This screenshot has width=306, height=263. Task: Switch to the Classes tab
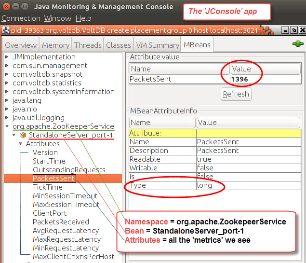pyautogui.click(x=119, y=45)
